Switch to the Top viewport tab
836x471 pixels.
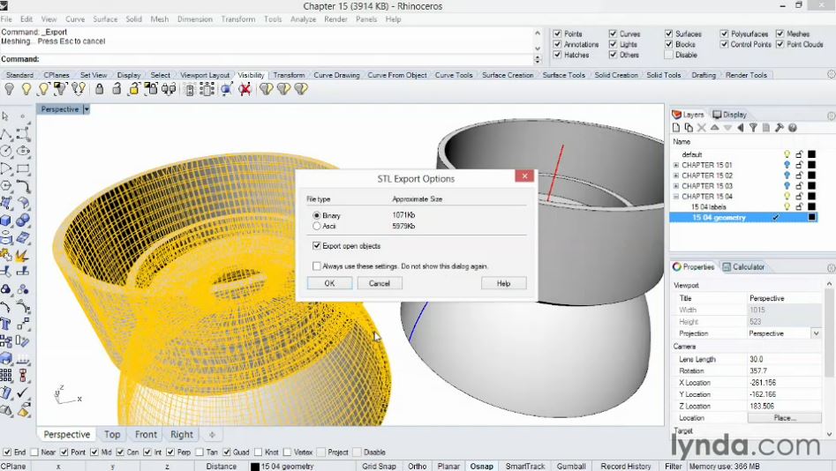coord(112,434)
